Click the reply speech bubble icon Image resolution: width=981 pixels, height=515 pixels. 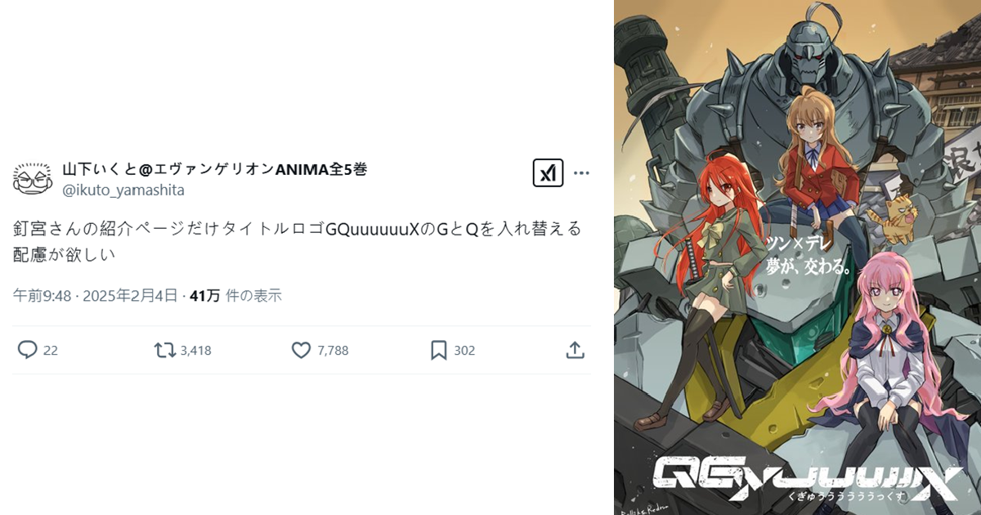28,350
